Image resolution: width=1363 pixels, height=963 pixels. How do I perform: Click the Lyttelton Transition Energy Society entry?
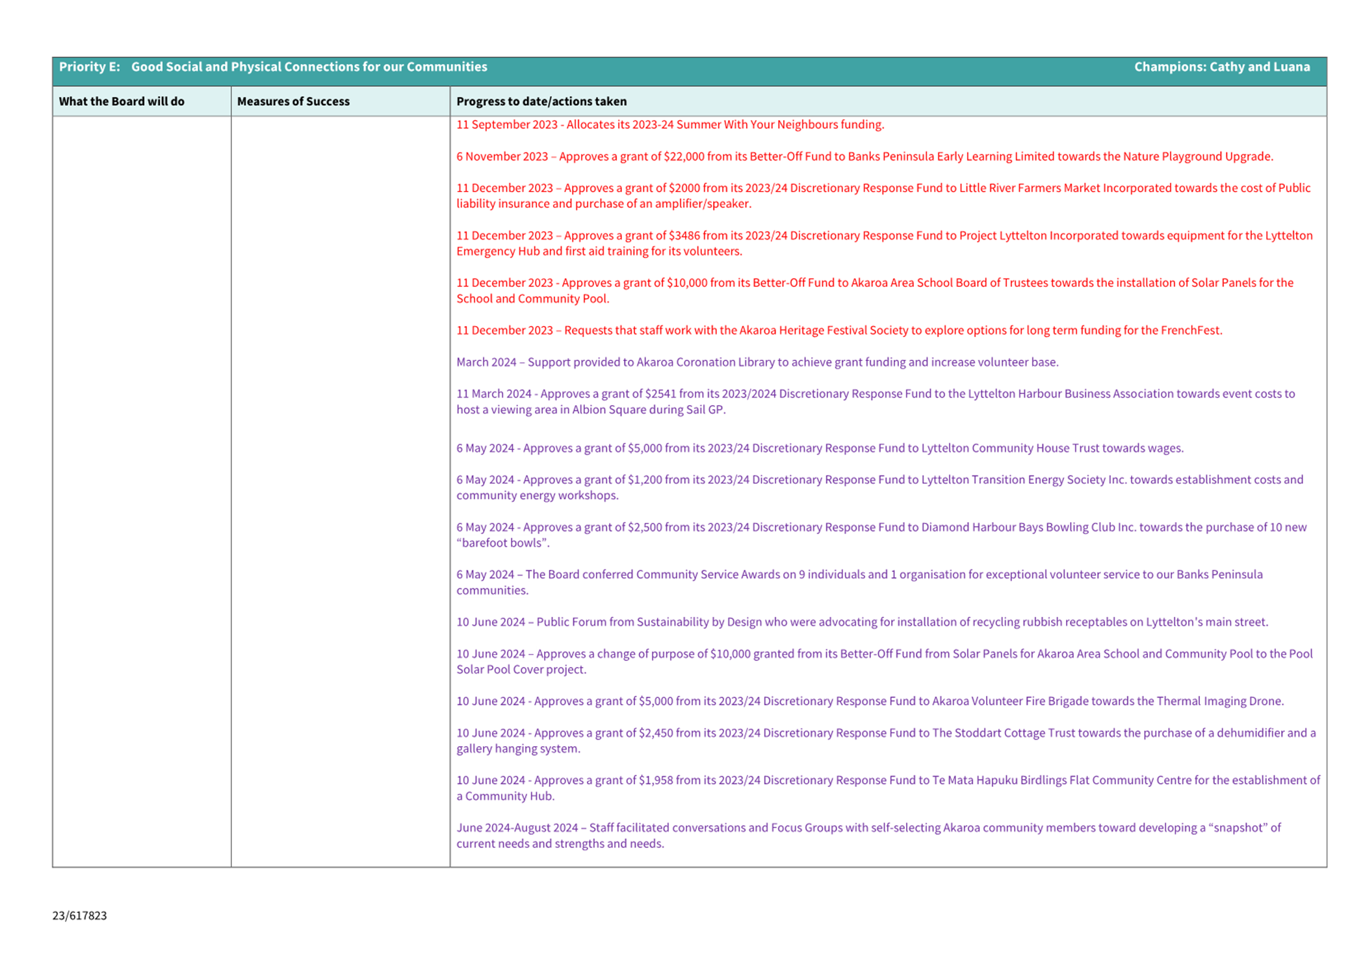(x=879, y=487)
